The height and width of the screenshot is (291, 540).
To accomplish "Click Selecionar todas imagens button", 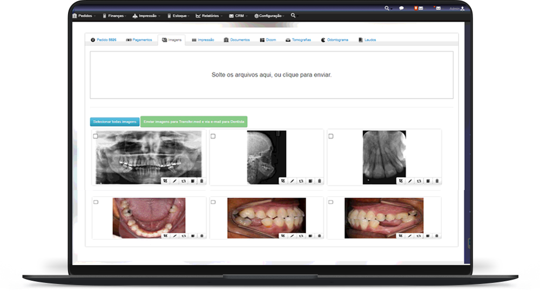I will pyautogui.click(x=114, y=121).
